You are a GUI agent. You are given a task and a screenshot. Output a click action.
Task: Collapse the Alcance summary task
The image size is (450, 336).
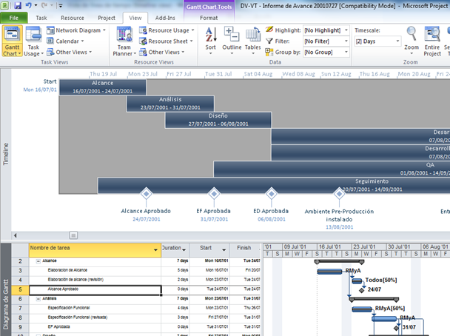click(38, 261)
